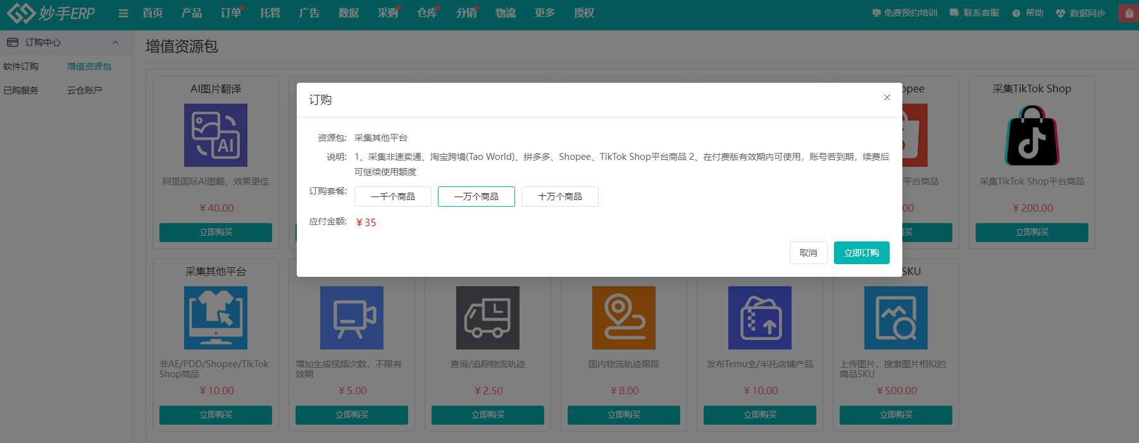The height and width of the screenshot is (443, 1139).
Task: Click the 采集TikTok Shop平台商品 description
Action: 1032,181
